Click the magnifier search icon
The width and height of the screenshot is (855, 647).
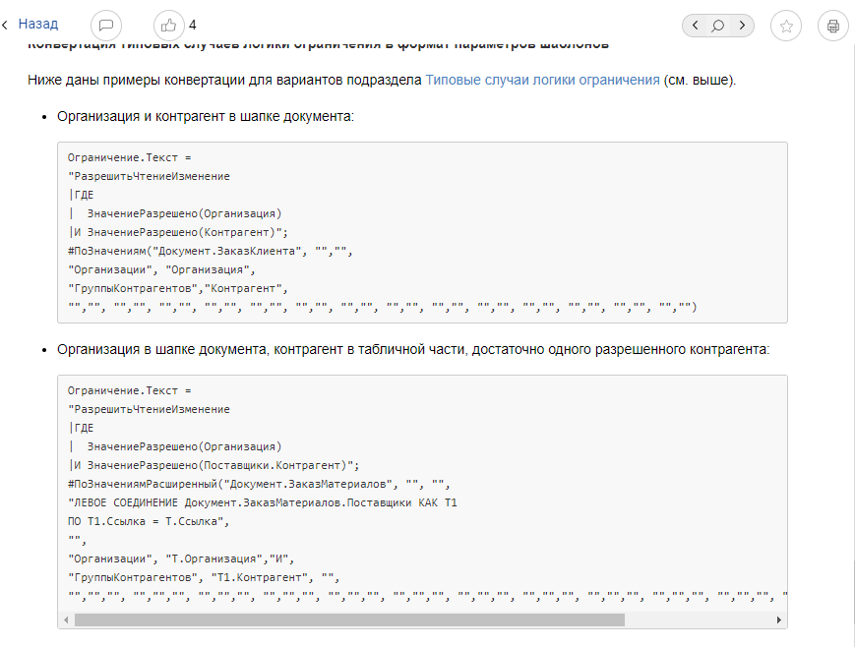click(718, 26)
